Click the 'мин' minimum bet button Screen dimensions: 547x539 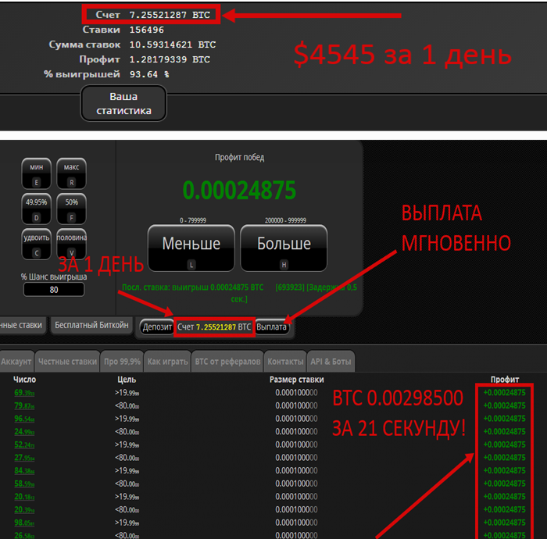[37, 172]
